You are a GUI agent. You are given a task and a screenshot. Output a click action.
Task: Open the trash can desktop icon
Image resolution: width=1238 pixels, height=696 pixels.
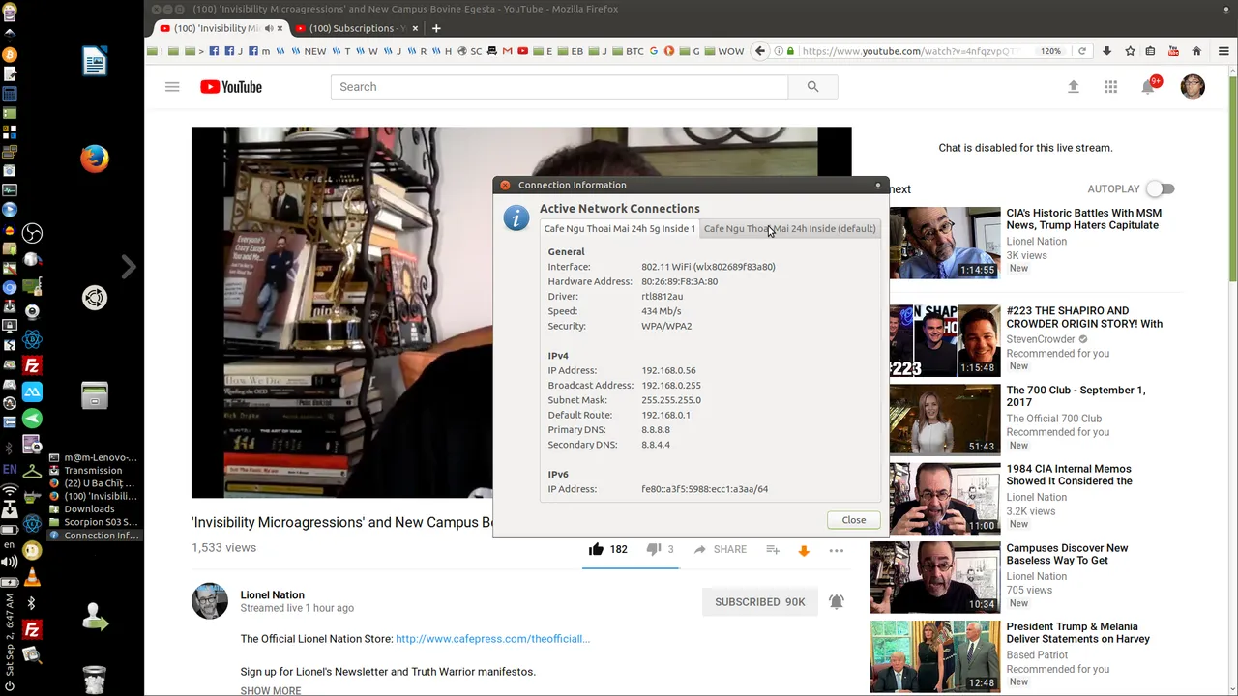click(94, 681)
